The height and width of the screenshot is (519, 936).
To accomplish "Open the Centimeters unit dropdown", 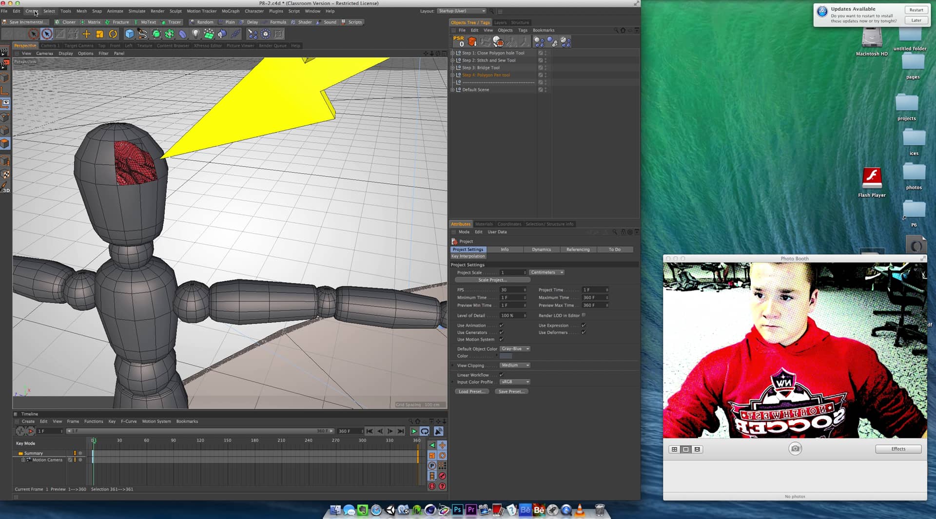I will pos(547,272).
